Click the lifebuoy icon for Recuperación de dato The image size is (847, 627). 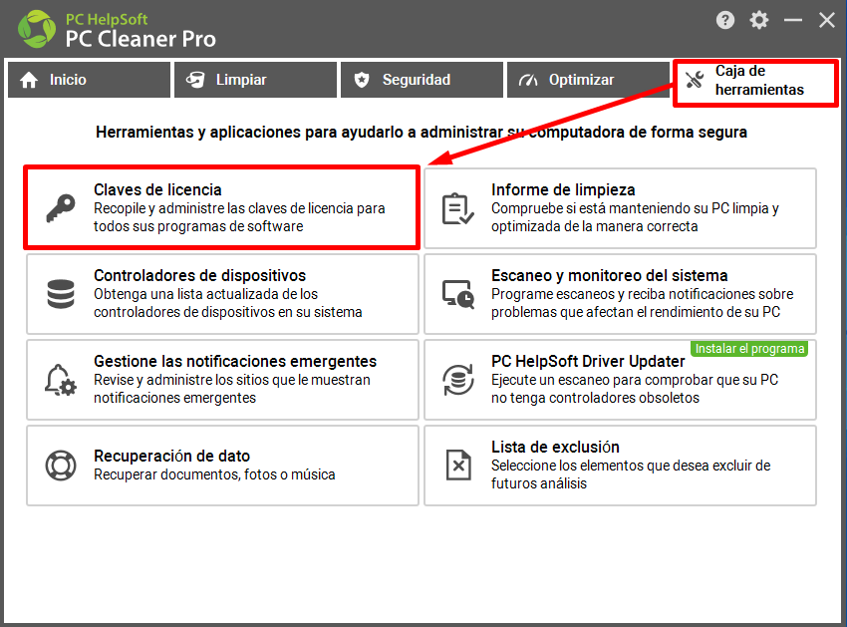click(x=61, y=466)
